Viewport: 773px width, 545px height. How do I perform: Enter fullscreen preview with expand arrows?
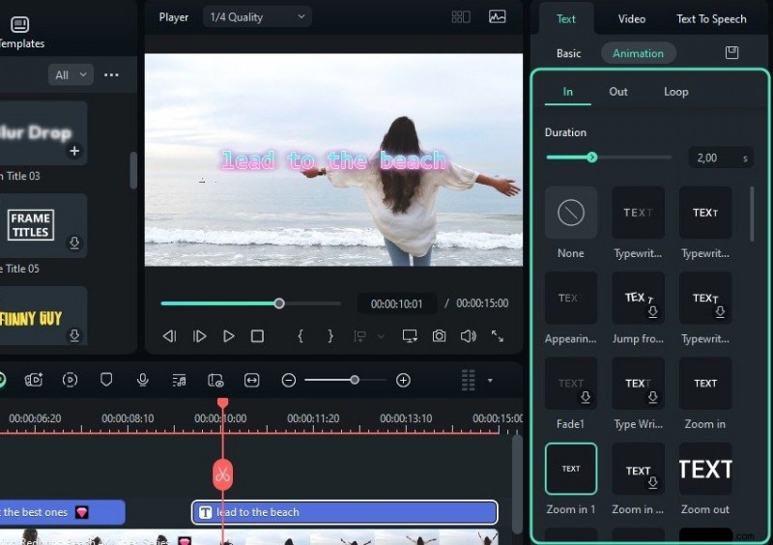point(498,336)
